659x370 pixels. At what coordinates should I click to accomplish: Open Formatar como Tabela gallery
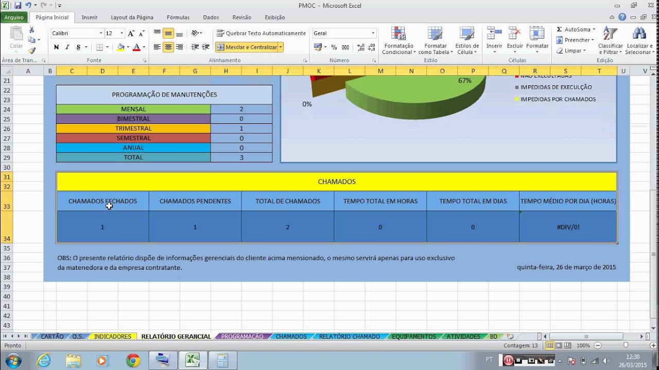435,41
